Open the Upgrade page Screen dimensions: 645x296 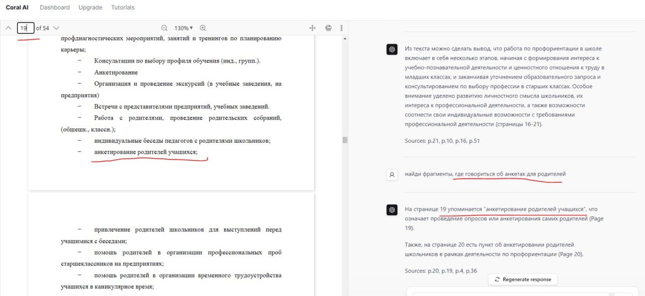click(x=90, y=8)
